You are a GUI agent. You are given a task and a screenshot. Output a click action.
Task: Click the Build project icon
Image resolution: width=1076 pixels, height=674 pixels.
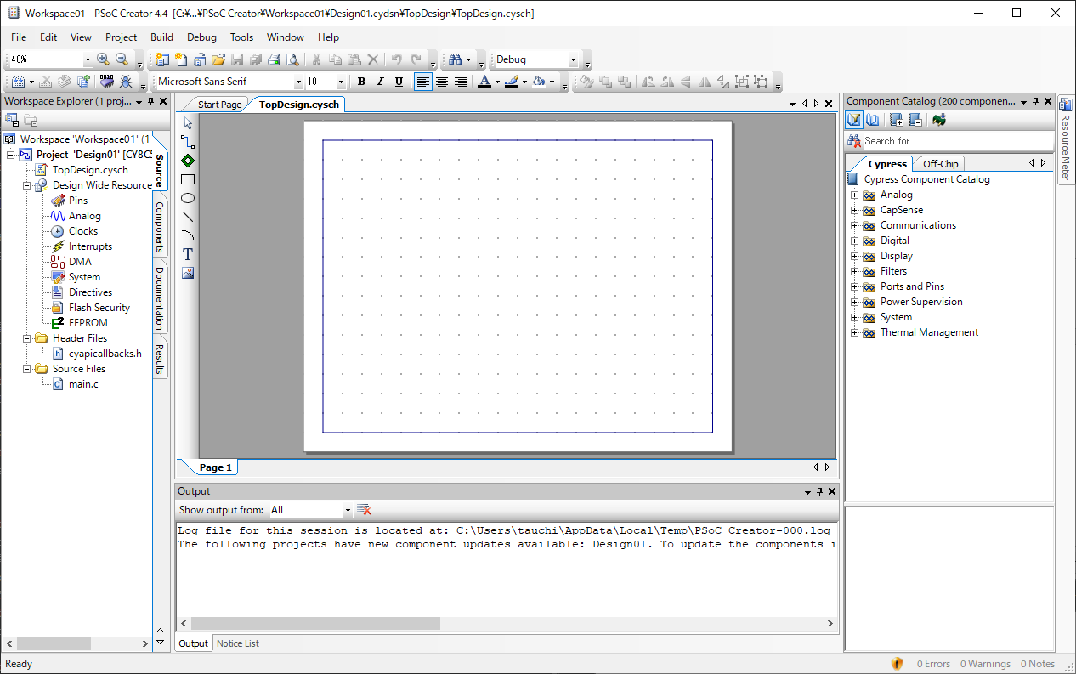tap(19, 82)
